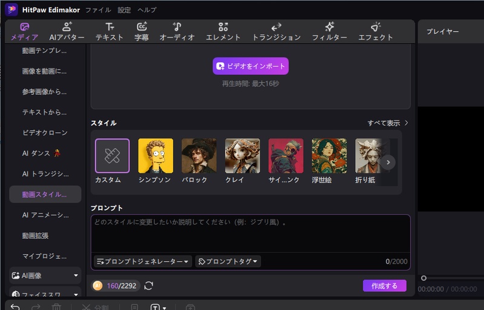Click the redo arrow in timeline toolbar
The height and width of the screenshot is (310, 484).
[36, 307]
